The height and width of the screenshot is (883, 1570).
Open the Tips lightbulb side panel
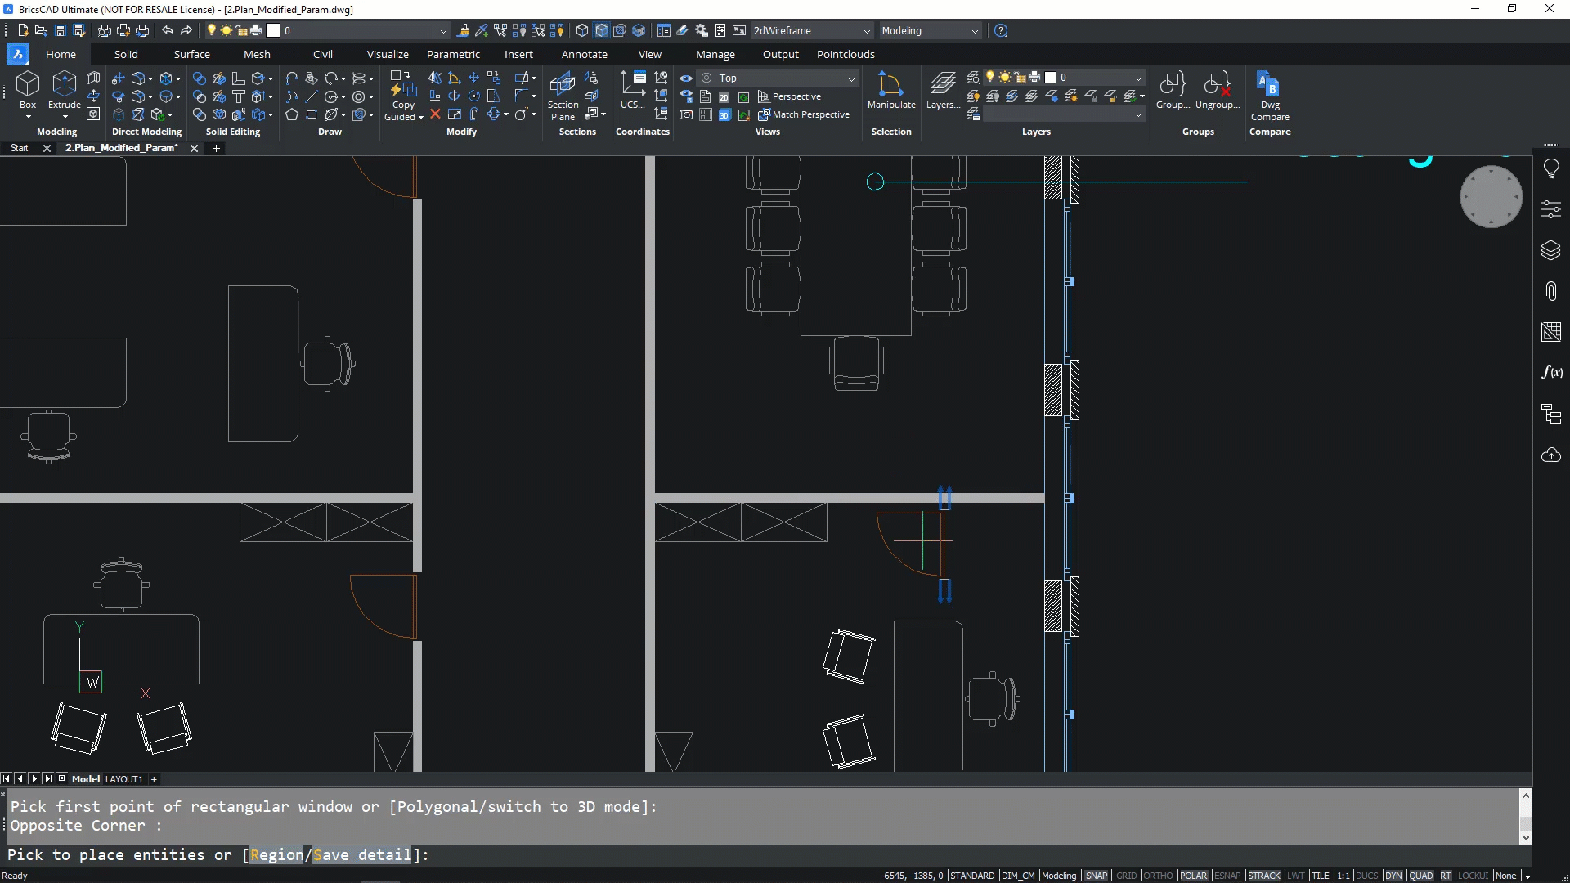point(1550,168)
